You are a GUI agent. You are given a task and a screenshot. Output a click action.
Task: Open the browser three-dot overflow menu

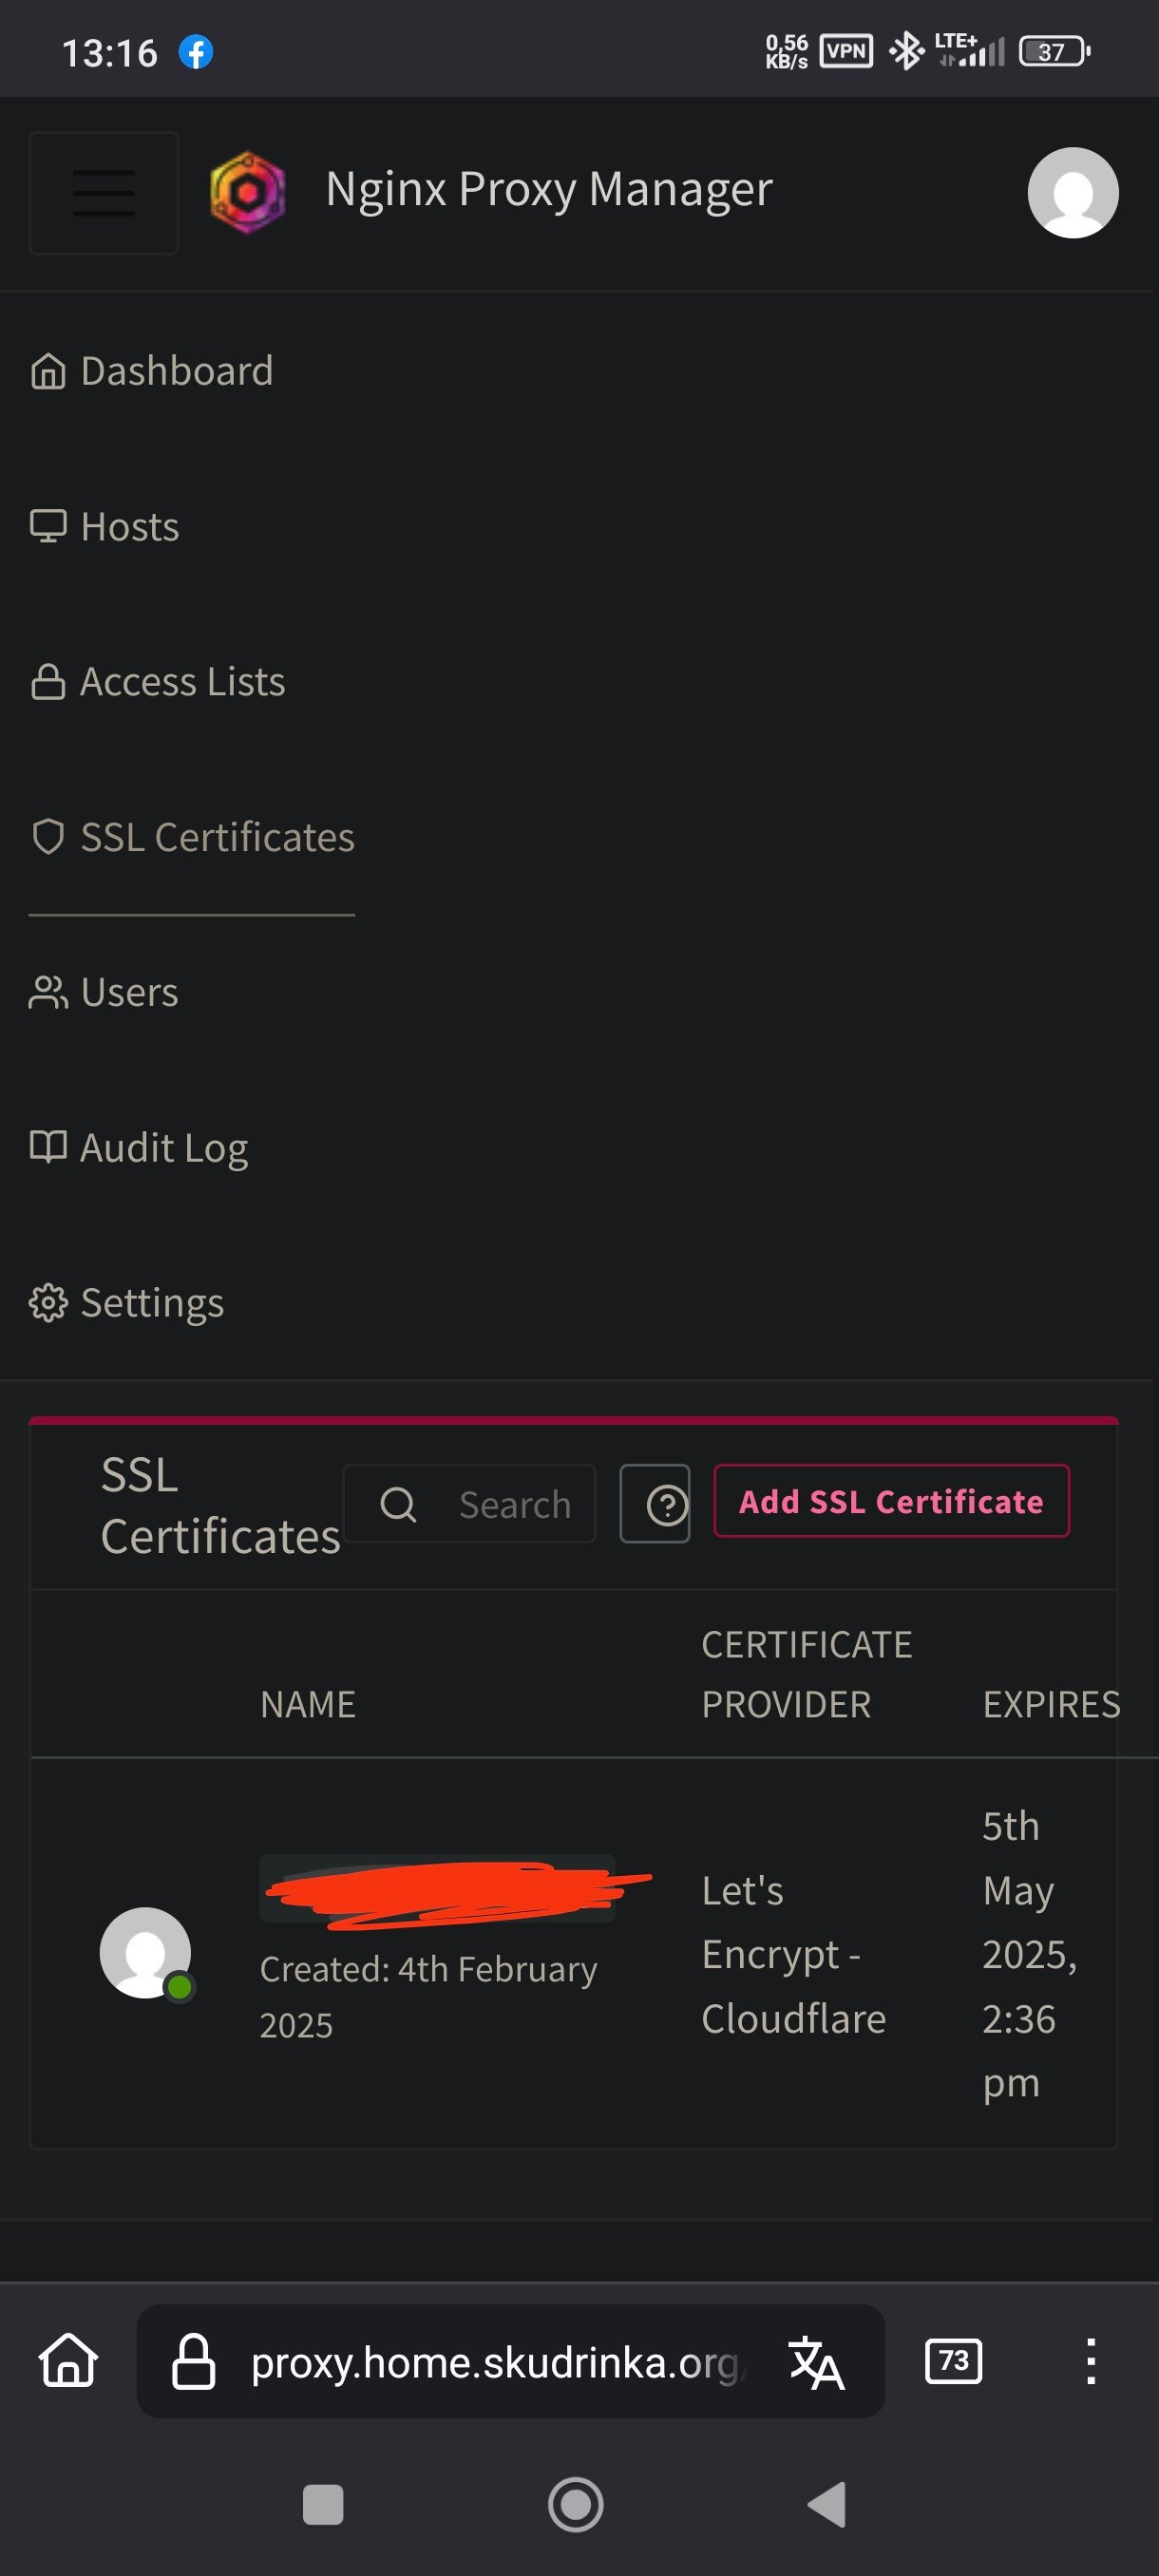[x=1091, y=2361]
